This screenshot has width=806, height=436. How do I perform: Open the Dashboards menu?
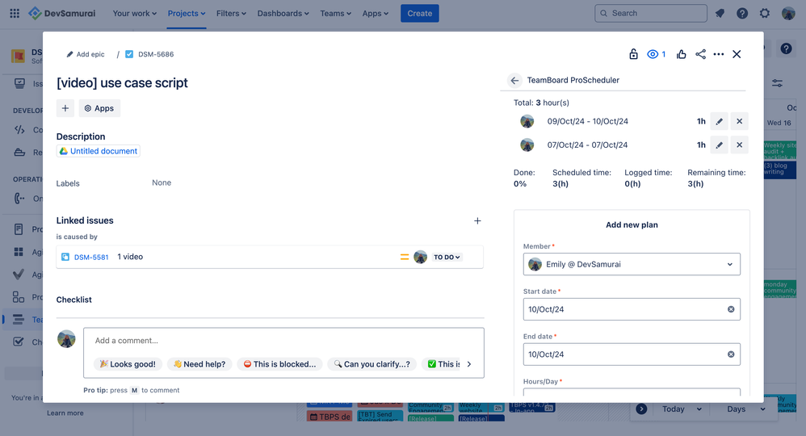click(283, 14)
